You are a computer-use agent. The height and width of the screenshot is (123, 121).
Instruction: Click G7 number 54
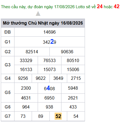click(76, 116)
